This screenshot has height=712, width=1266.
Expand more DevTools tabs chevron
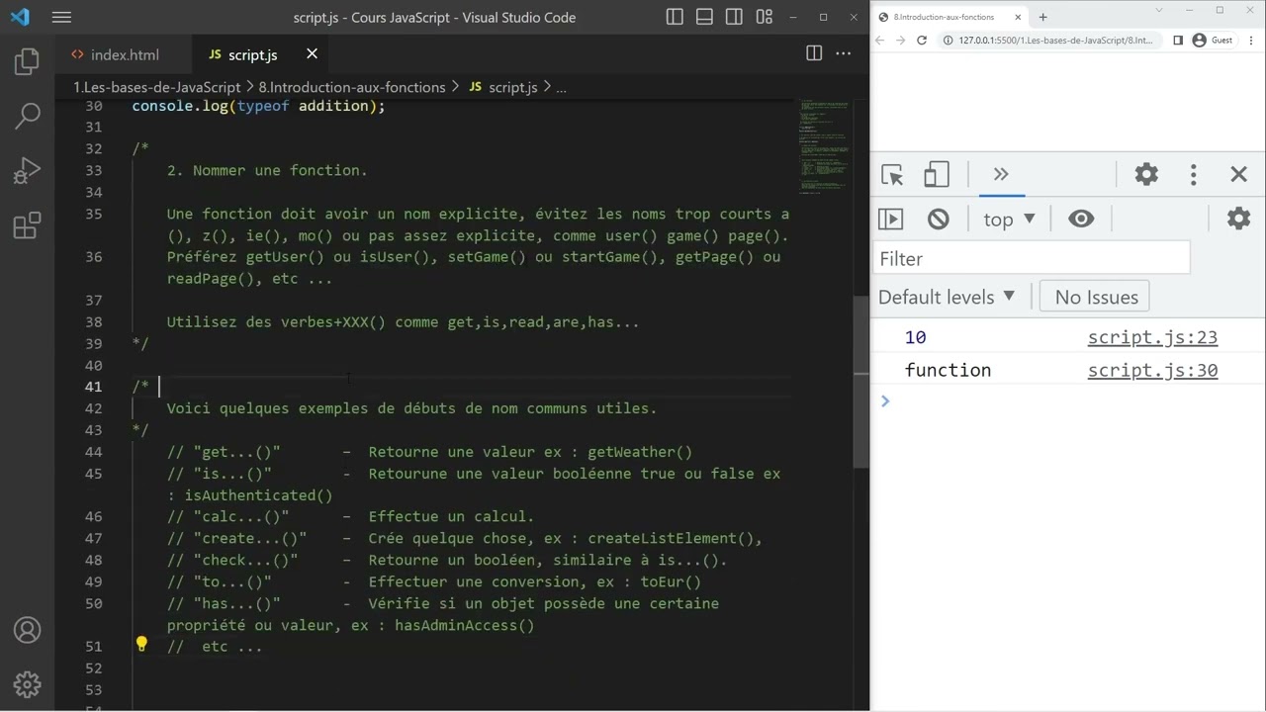click(1001, 175)
